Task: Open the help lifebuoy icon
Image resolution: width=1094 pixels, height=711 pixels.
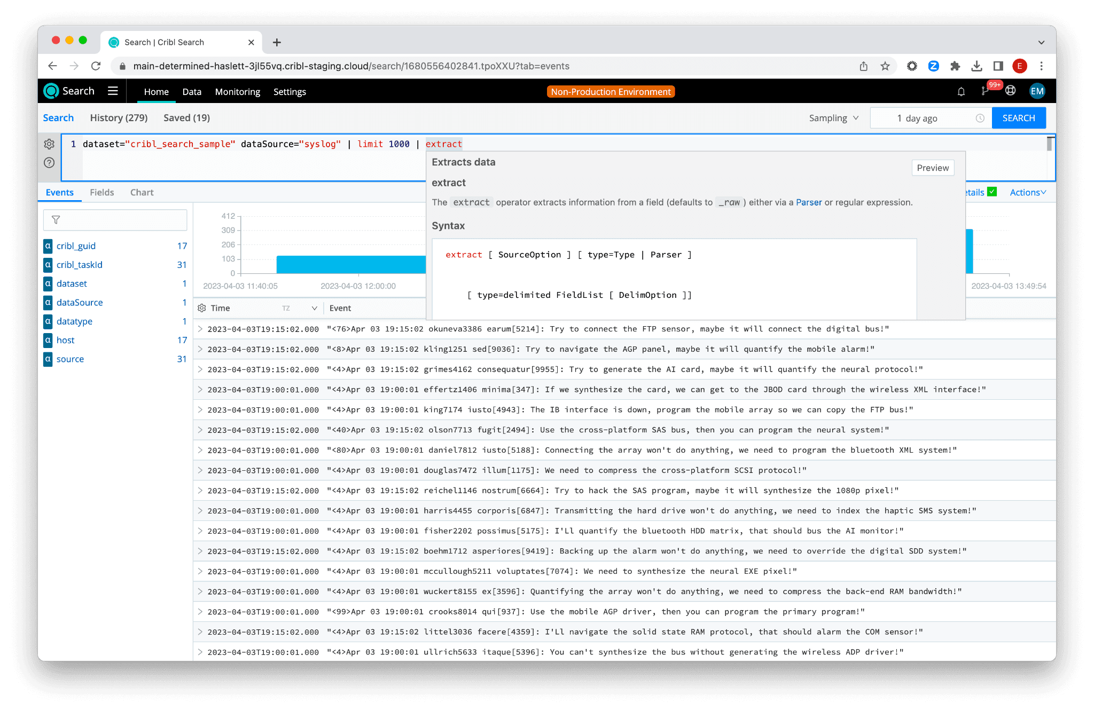Action: [x=1010, y=91]
